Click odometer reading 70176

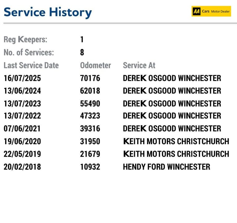click(90, 78)
